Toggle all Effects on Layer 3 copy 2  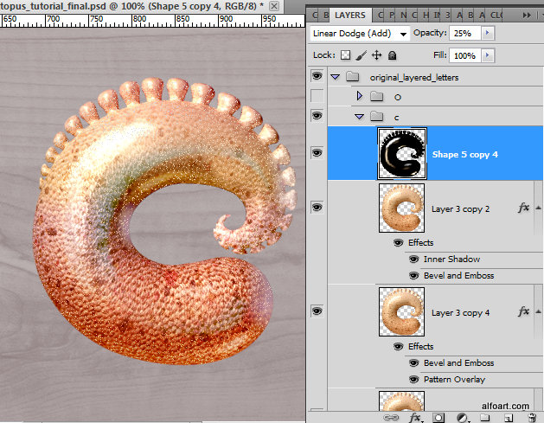point(399,242)
